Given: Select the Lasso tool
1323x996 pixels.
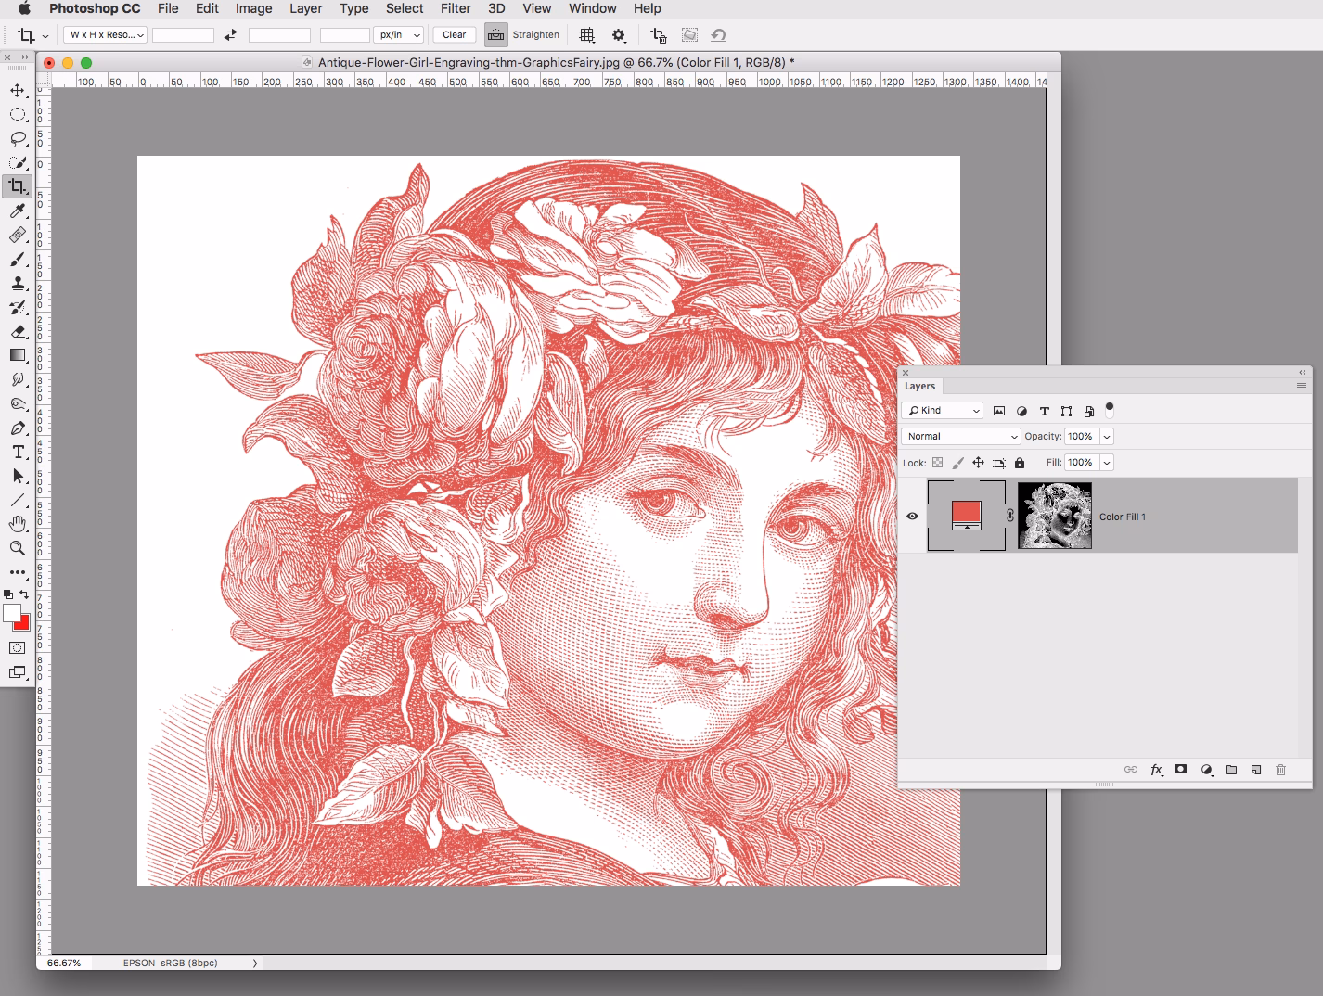Looking at the screenshot, I should coord(17,139).
